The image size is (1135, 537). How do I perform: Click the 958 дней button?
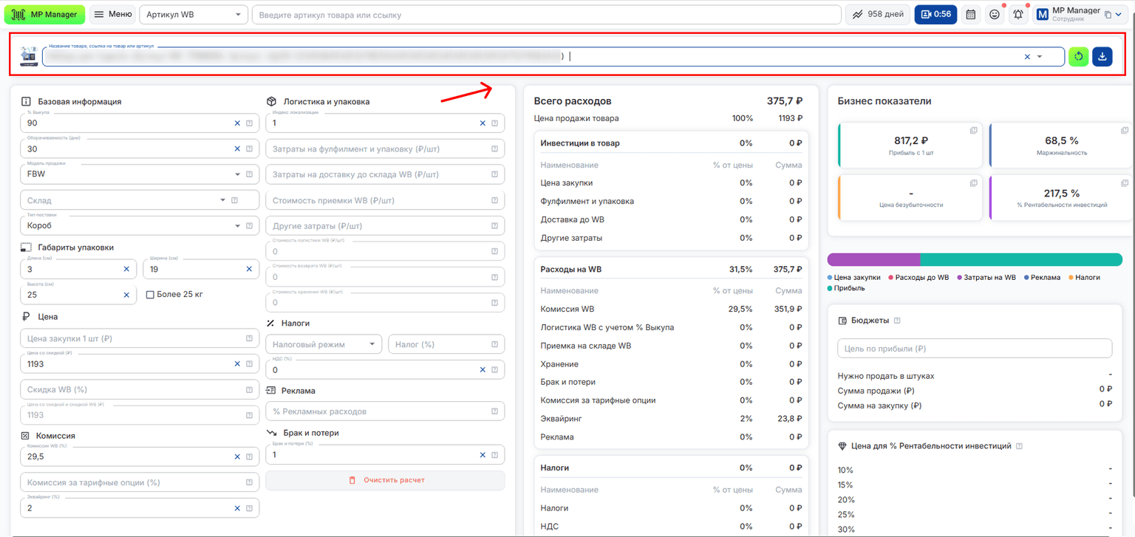pyautogui.click(x=878, y=14)
